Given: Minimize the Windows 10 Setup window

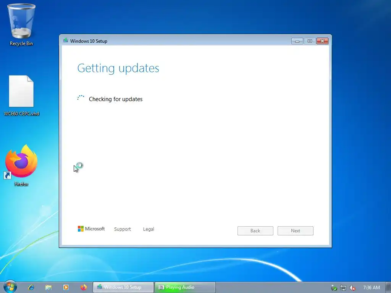Looking at the screenshot, I should [x=297, y=41].
